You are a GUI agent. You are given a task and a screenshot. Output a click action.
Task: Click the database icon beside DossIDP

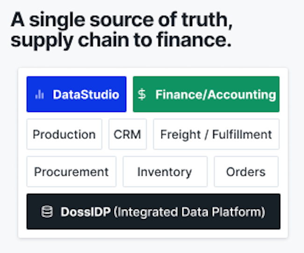tap(47, 211)
